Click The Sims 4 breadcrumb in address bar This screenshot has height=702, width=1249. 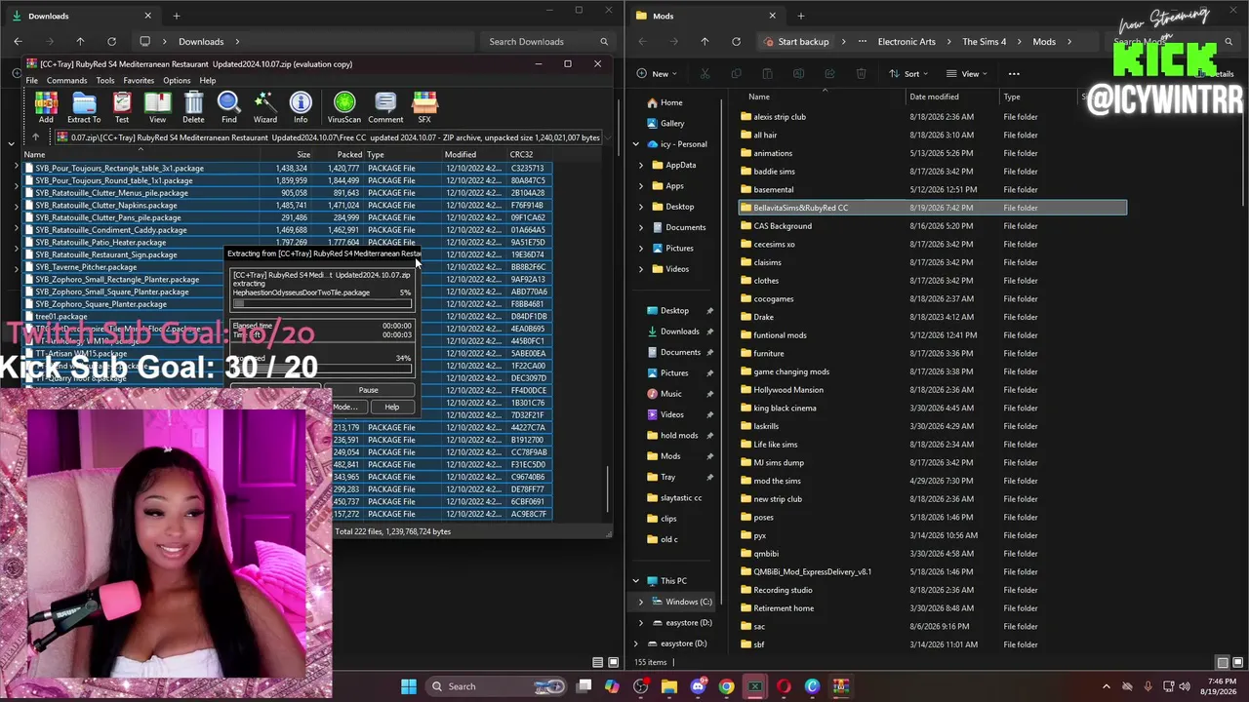pos(984,42)
